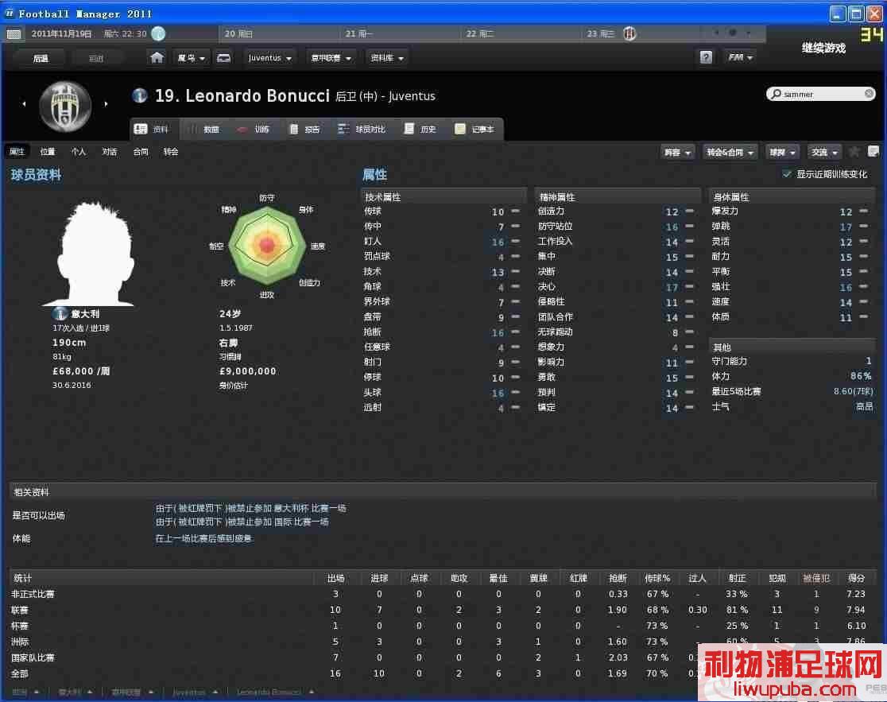Switch to the 记事本 tab
Image resolution: width=887 pixels, height=702 pixels.
click(474, 130)
